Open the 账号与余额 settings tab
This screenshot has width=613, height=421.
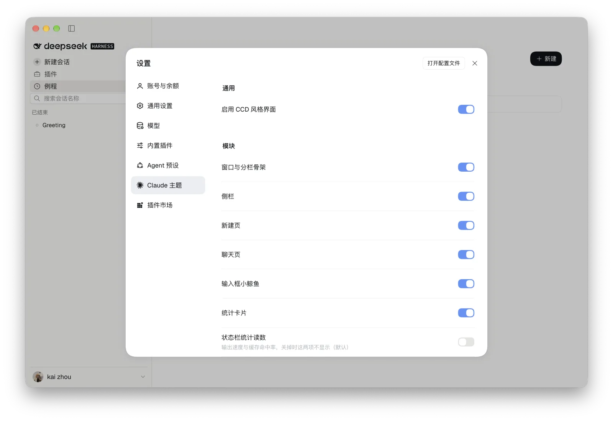pos(168,86)
